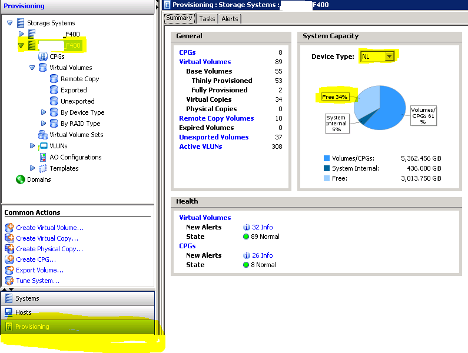Viewport: 468px width, 353px height.
Task: Click the Free 34% pie chart label
Action: [x=334, y=97]
